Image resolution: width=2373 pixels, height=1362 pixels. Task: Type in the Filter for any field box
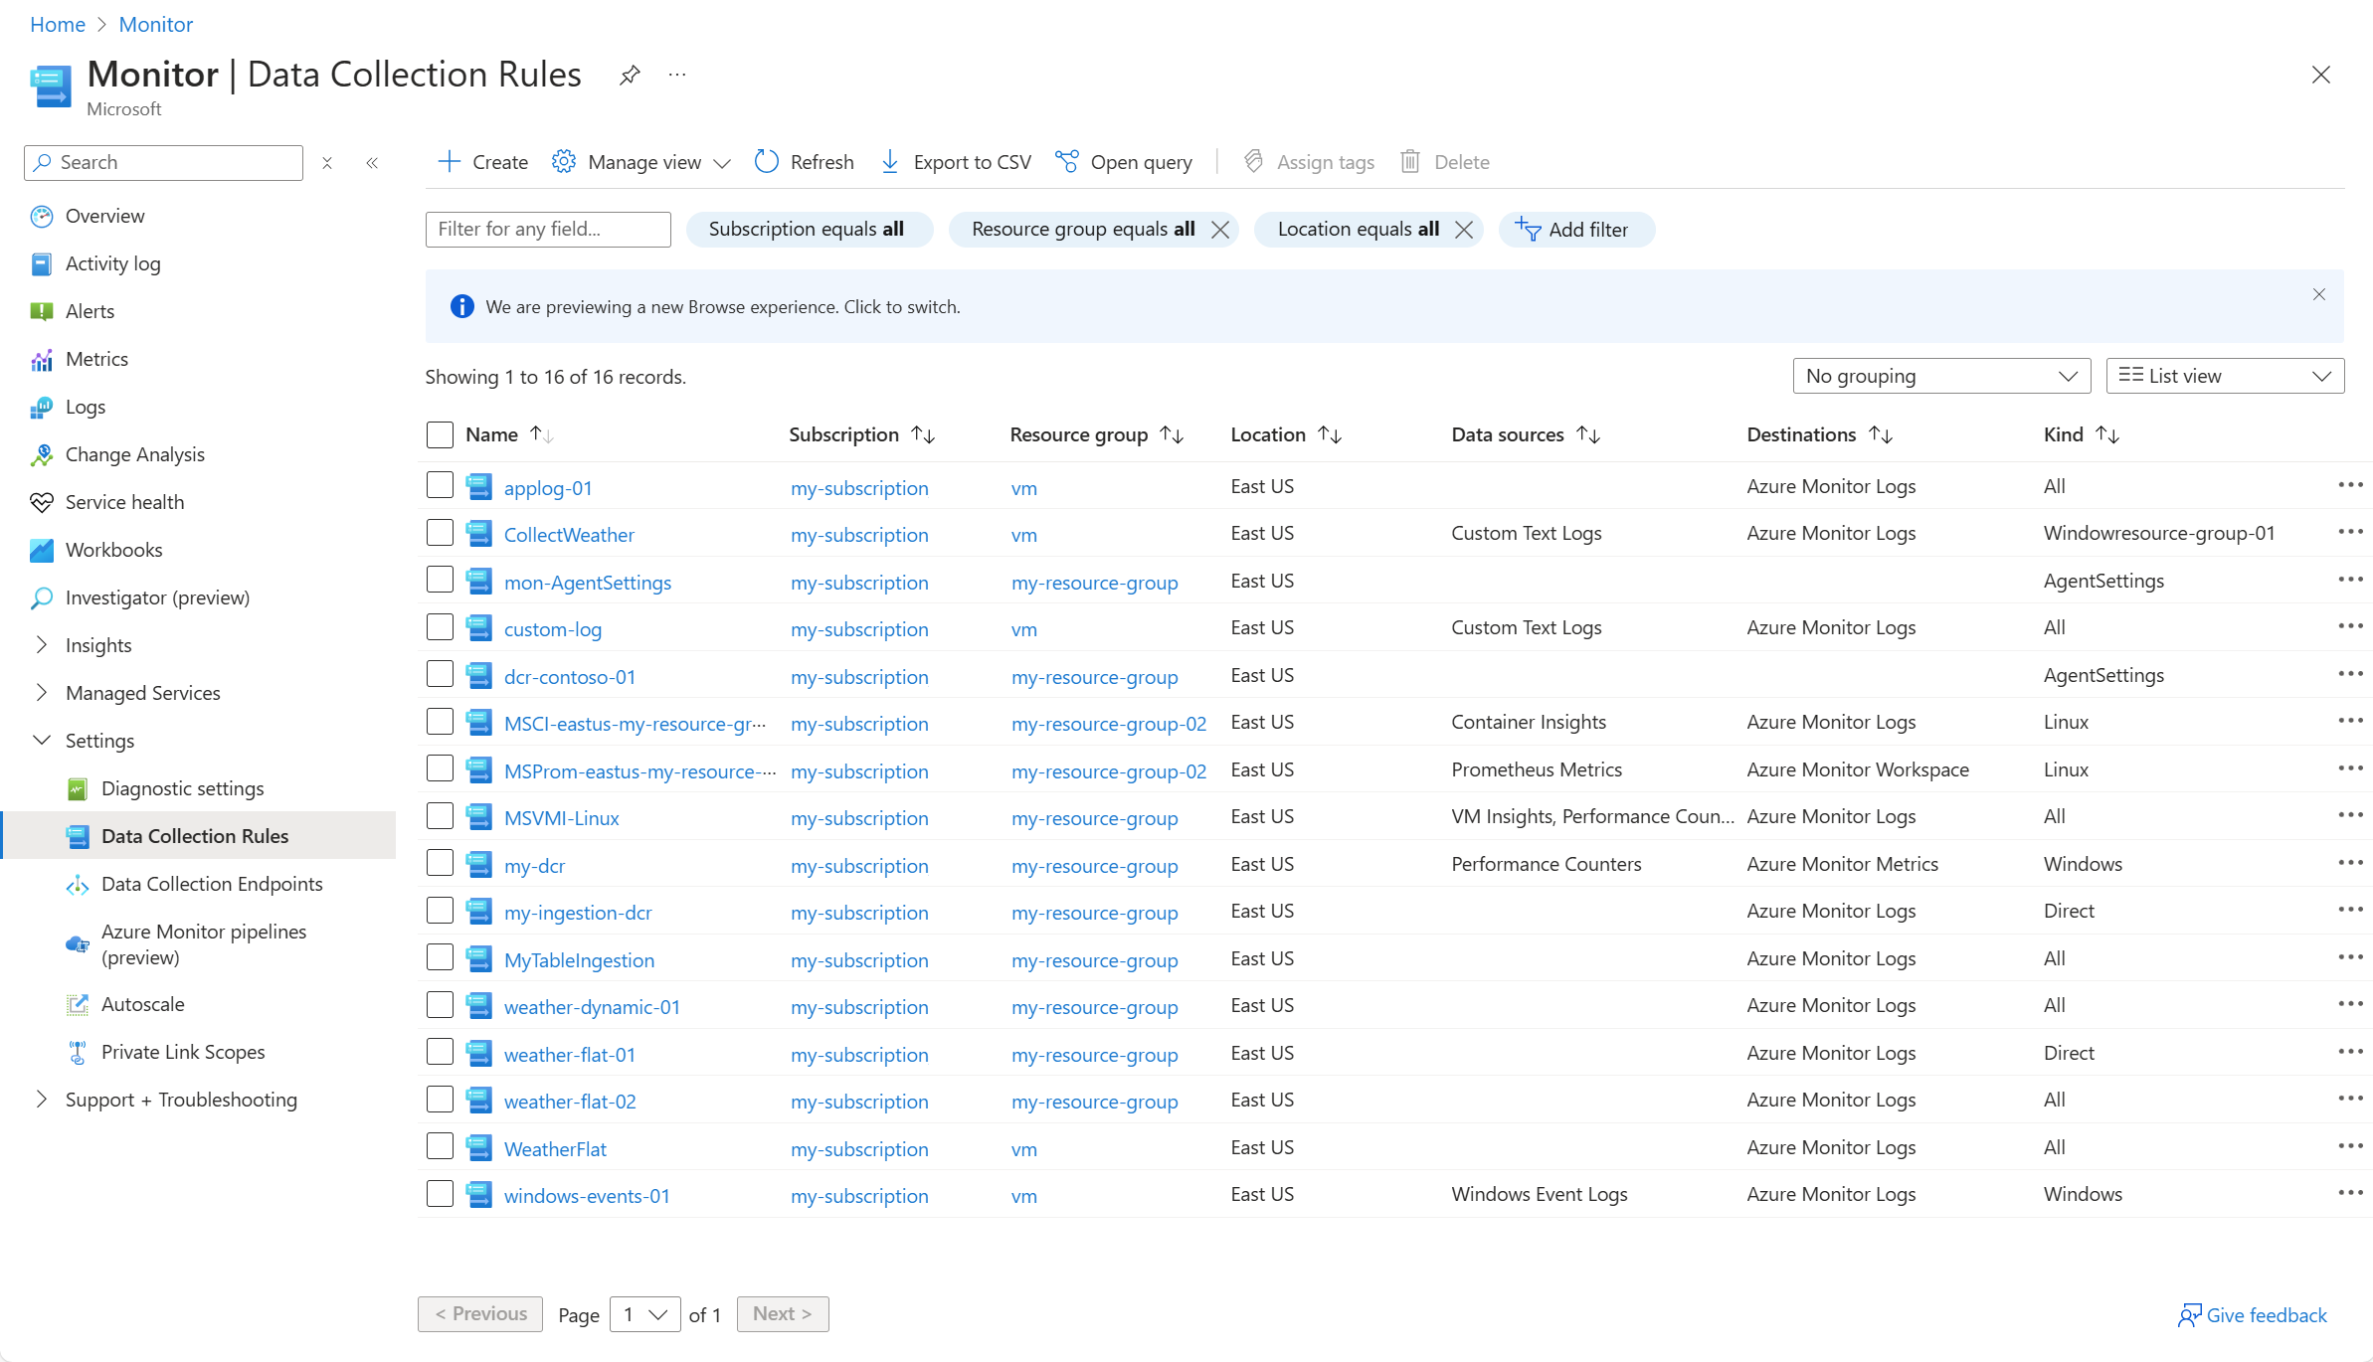coord(547,229)
